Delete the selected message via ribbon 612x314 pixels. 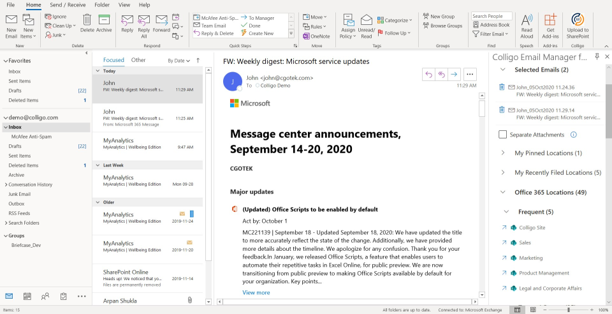click(87, 24)
